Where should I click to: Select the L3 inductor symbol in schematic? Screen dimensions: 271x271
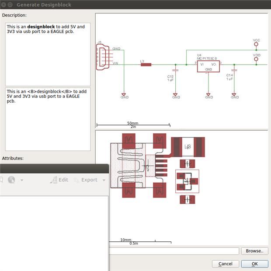point(146,64)
